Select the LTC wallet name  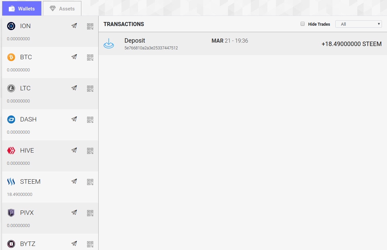click(x=25, y=88)
